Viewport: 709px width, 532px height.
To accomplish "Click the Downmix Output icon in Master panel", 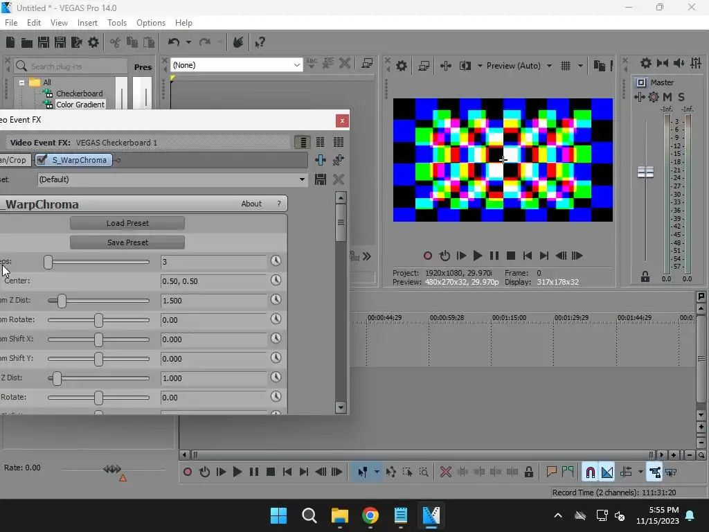I will (x=663, y=63).
